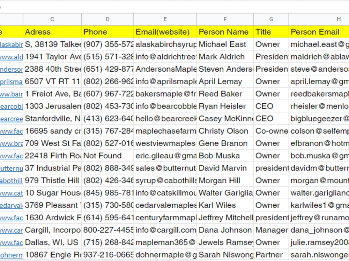The width and height of the screenshot is (349, 261).
Task: Open the www.cat website link
Action: [11, 193]
